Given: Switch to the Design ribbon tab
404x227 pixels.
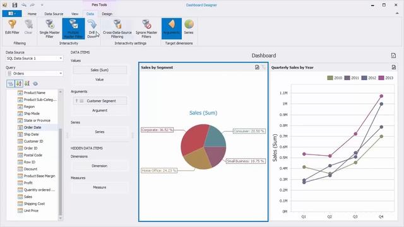Looking at the screenshot, I should tap(107, 14).
